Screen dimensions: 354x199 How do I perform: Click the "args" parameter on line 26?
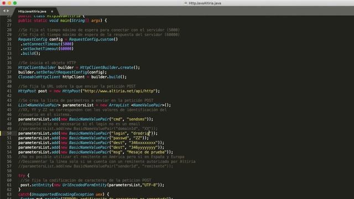coord(96,20)
